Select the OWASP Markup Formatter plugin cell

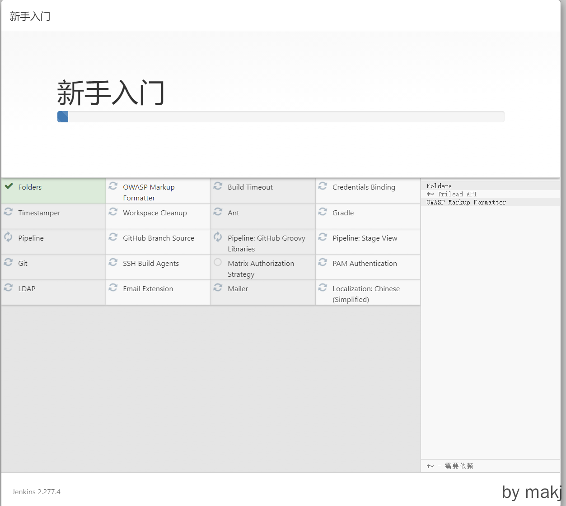[x=149, y=192]
